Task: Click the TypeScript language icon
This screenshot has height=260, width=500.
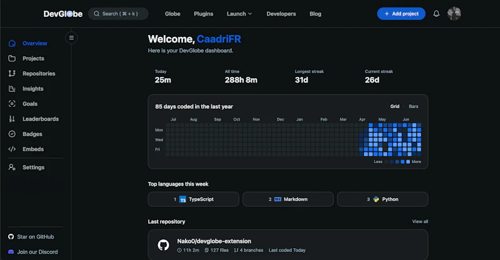Action: [182, 199]
